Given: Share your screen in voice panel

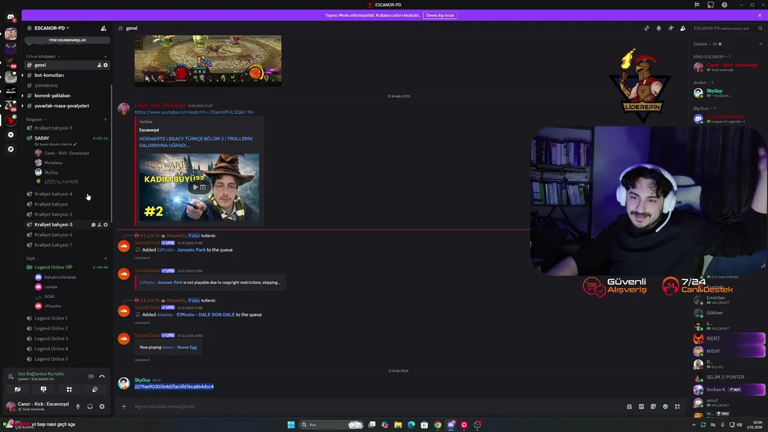Looking at the screenshot, I should click(43, 389).
